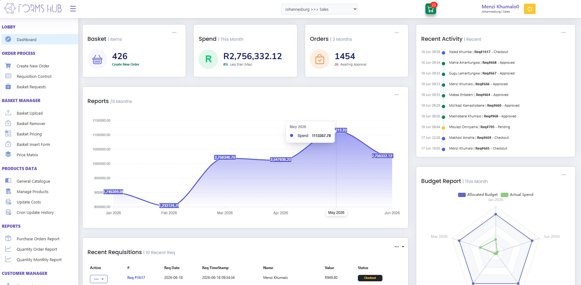This screenshot has height=285, width=581.
Task: Open the Reports card options menu
Action: coord(397,95)
